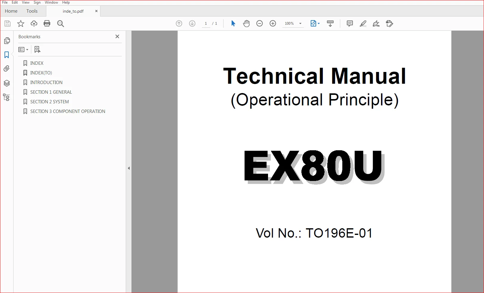The height and width of the screenshot is (293, 484).
Task: Open the Edit menu
Action: click(x=15, y=2)
